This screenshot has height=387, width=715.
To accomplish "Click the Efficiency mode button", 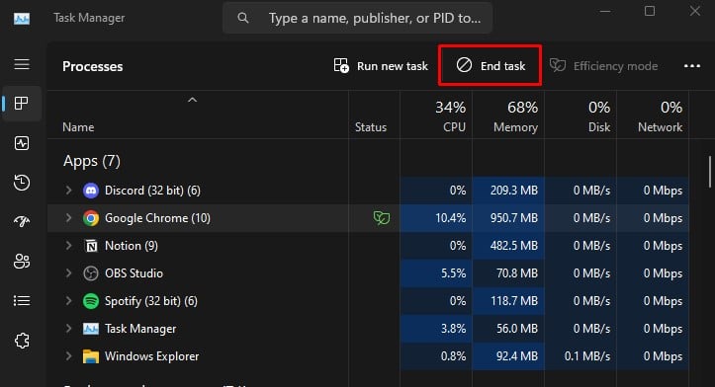I will click(603, 66).
